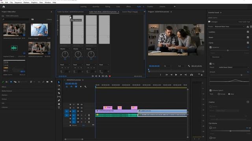Select the Slip tool
The width and height of the screenshot is (252, 141).
pos(59,97)
